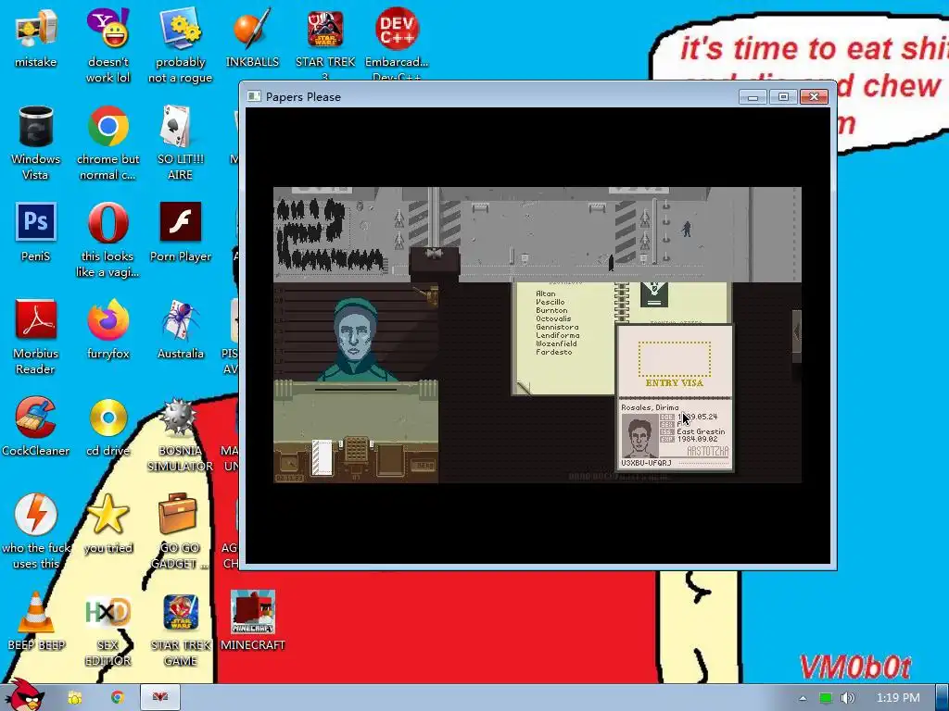Click the 'Windows Vista' recycle bin icon
949x711 pixels.
click(36, 143)
